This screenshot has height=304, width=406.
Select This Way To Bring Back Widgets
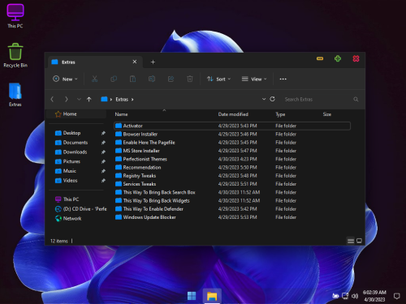[x=232, y=200]
